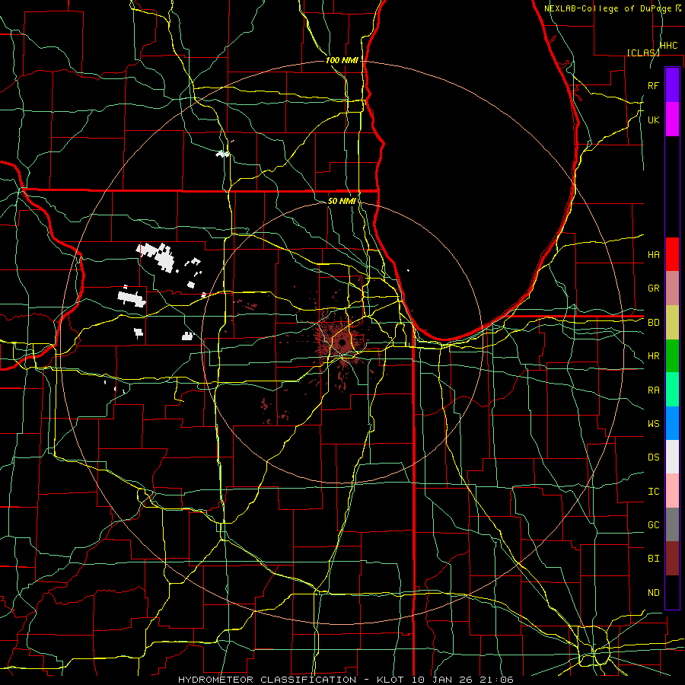Select the BI brown legend swatch

click(672, 559)
